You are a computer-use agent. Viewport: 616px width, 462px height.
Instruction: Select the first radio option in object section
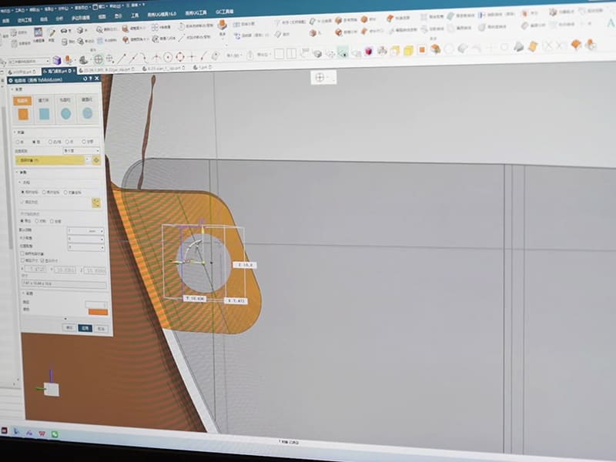click(x=17, y=142)
